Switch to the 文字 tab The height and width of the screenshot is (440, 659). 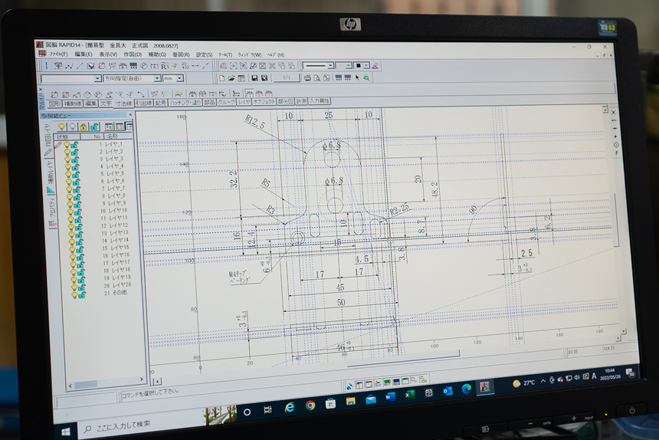pyautogui.click(x=106, y=103)
